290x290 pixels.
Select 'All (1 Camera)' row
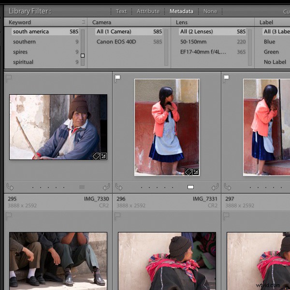[129, 31]
